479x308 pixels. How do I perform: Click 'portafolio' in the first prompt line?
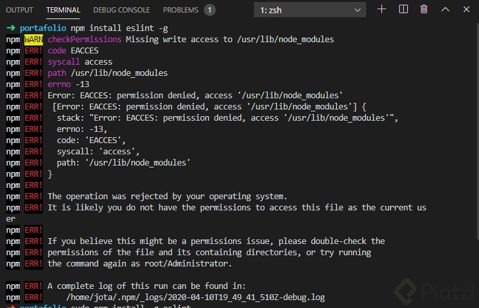(42, 28)
